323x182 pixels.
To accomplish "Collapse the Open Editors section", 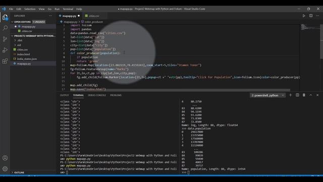I will point(12,22).
